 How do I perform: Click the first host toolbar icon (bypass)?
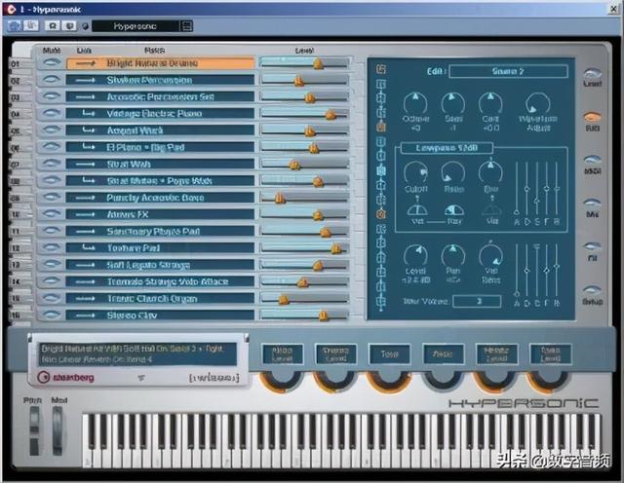point(15,26)
